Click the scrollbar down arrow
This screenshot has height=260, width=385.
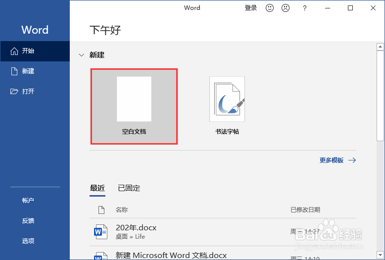[380, 255]
